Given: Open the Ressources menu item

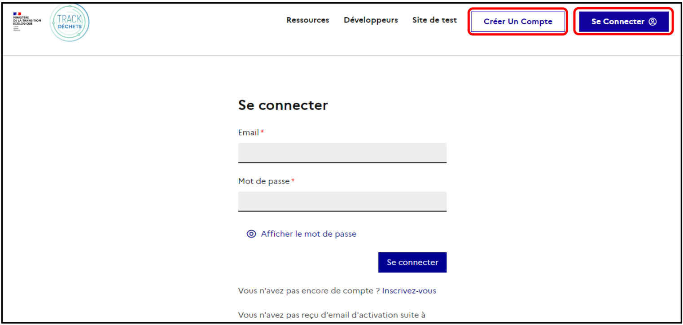Looking at the screenshot, I should click(308, 20).
